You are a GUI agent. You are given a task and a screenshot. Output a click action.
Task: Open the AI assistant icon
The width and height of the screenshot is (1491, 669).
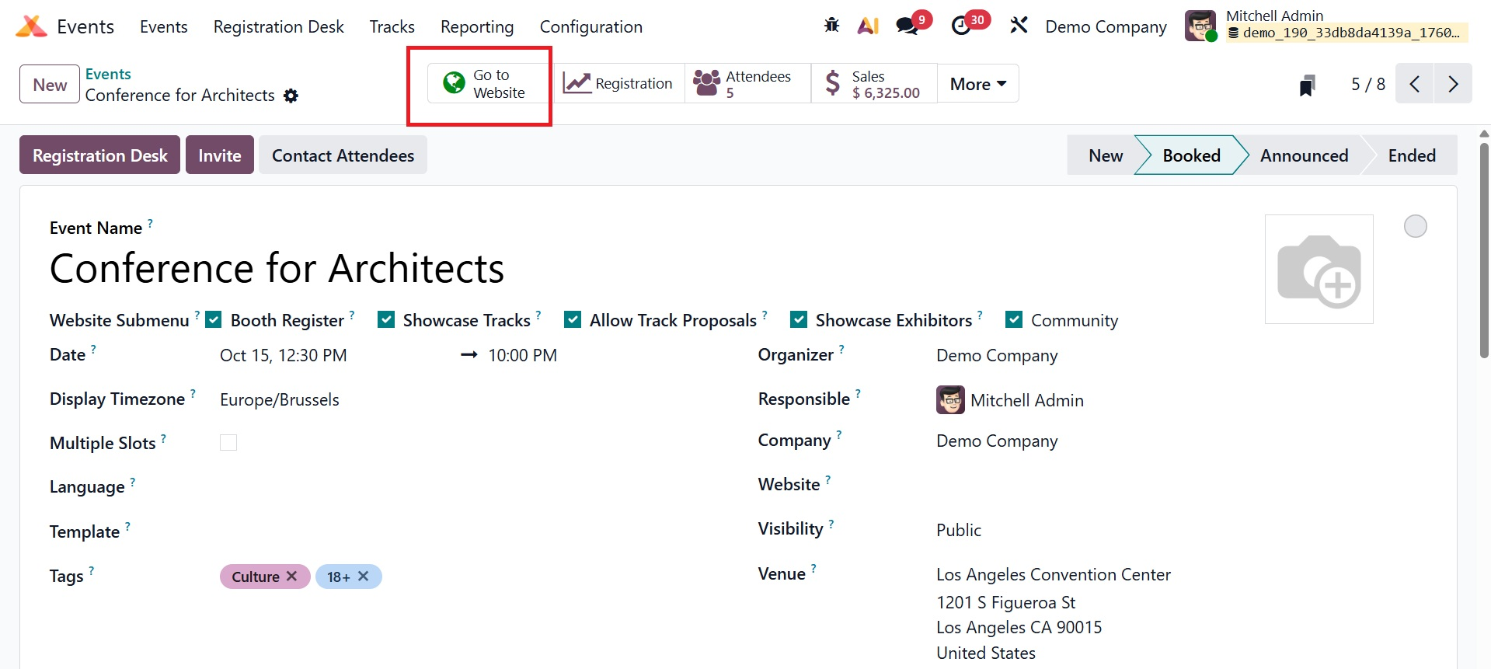click(868, 26)
